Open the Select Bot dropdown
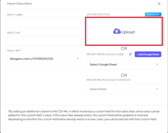This screenshot has width=168, height=133. 44,59
